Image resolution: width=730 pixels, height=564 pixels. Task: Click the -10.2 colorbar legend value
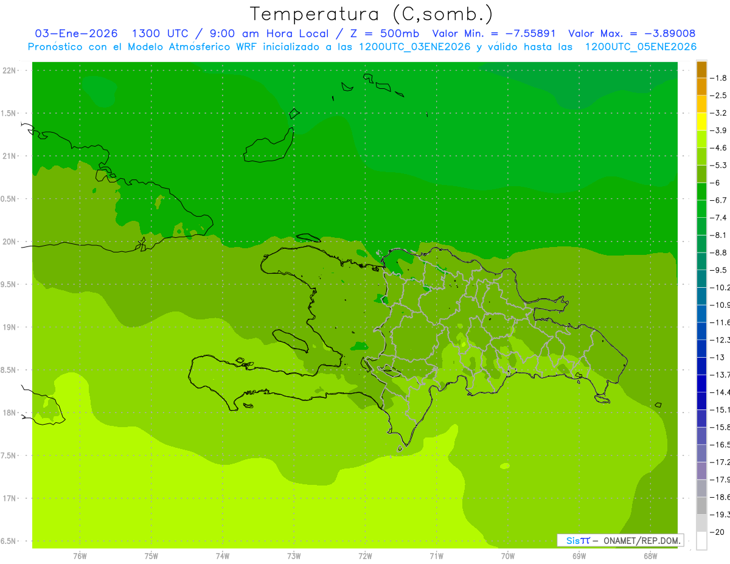pyautogui.click(x=720, y=287)
